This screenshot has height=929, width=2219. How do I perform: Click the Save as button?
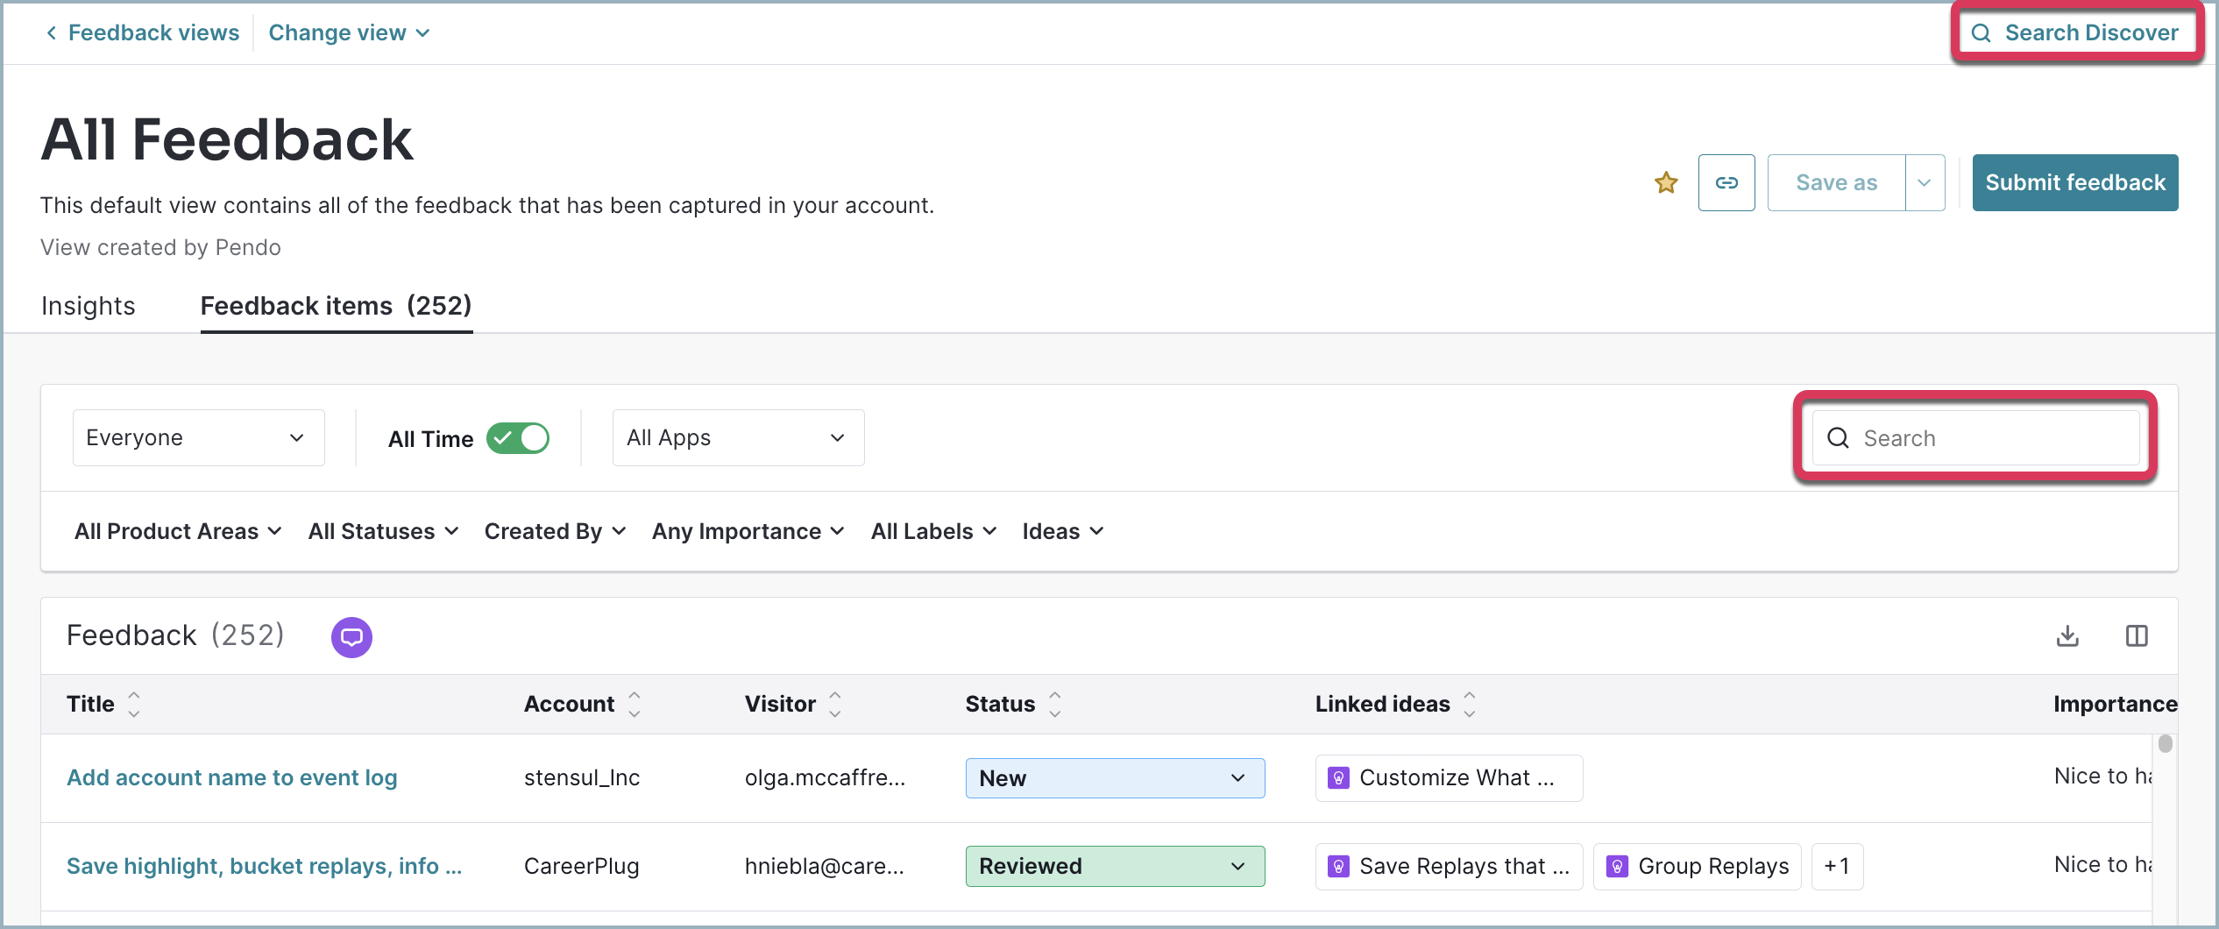tap(1836, 182)
